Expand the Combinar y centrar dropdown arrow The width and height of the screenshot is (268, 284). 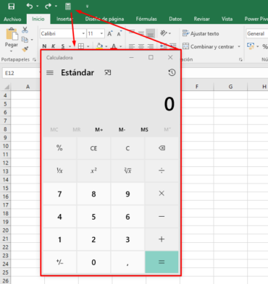point(239,46)
